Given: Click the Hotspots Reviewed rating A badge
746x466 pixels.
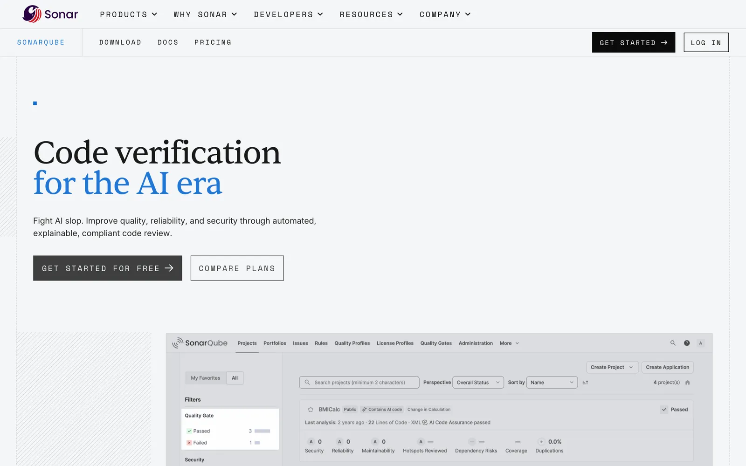Looking at the screenshot, I should tap(421, 442).
